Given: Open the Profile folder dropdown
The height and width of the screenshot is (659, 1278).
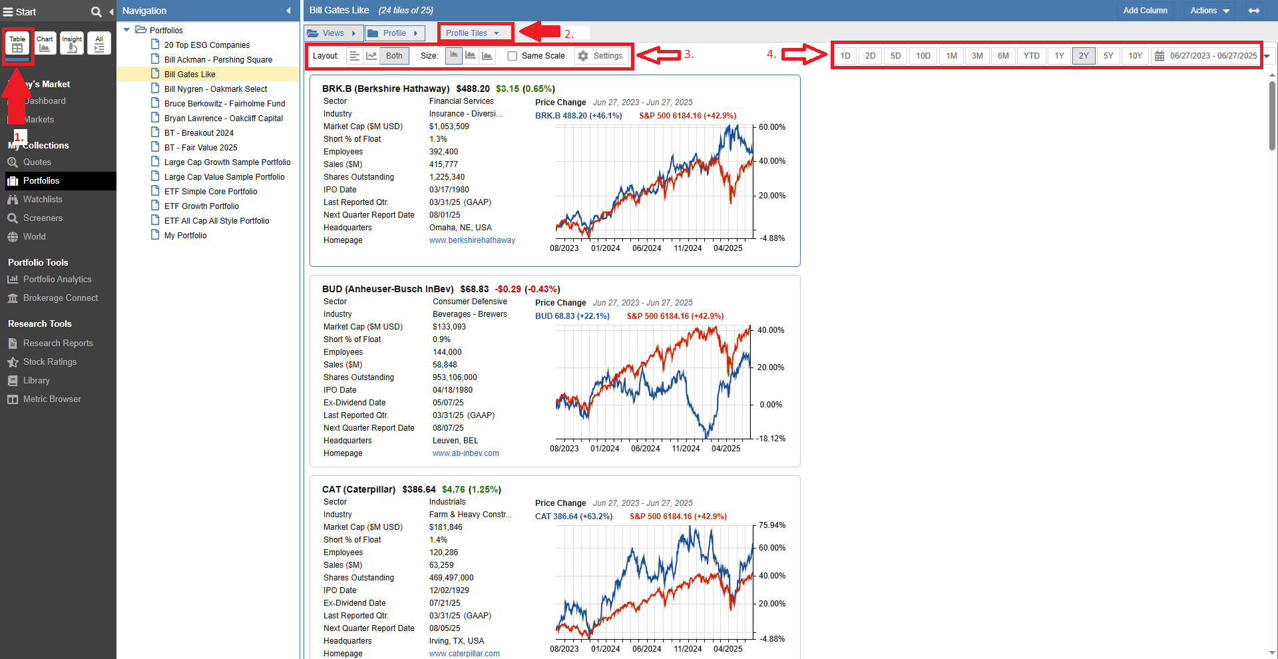Looking at the screenshot, I should click(x=395, y=33).
